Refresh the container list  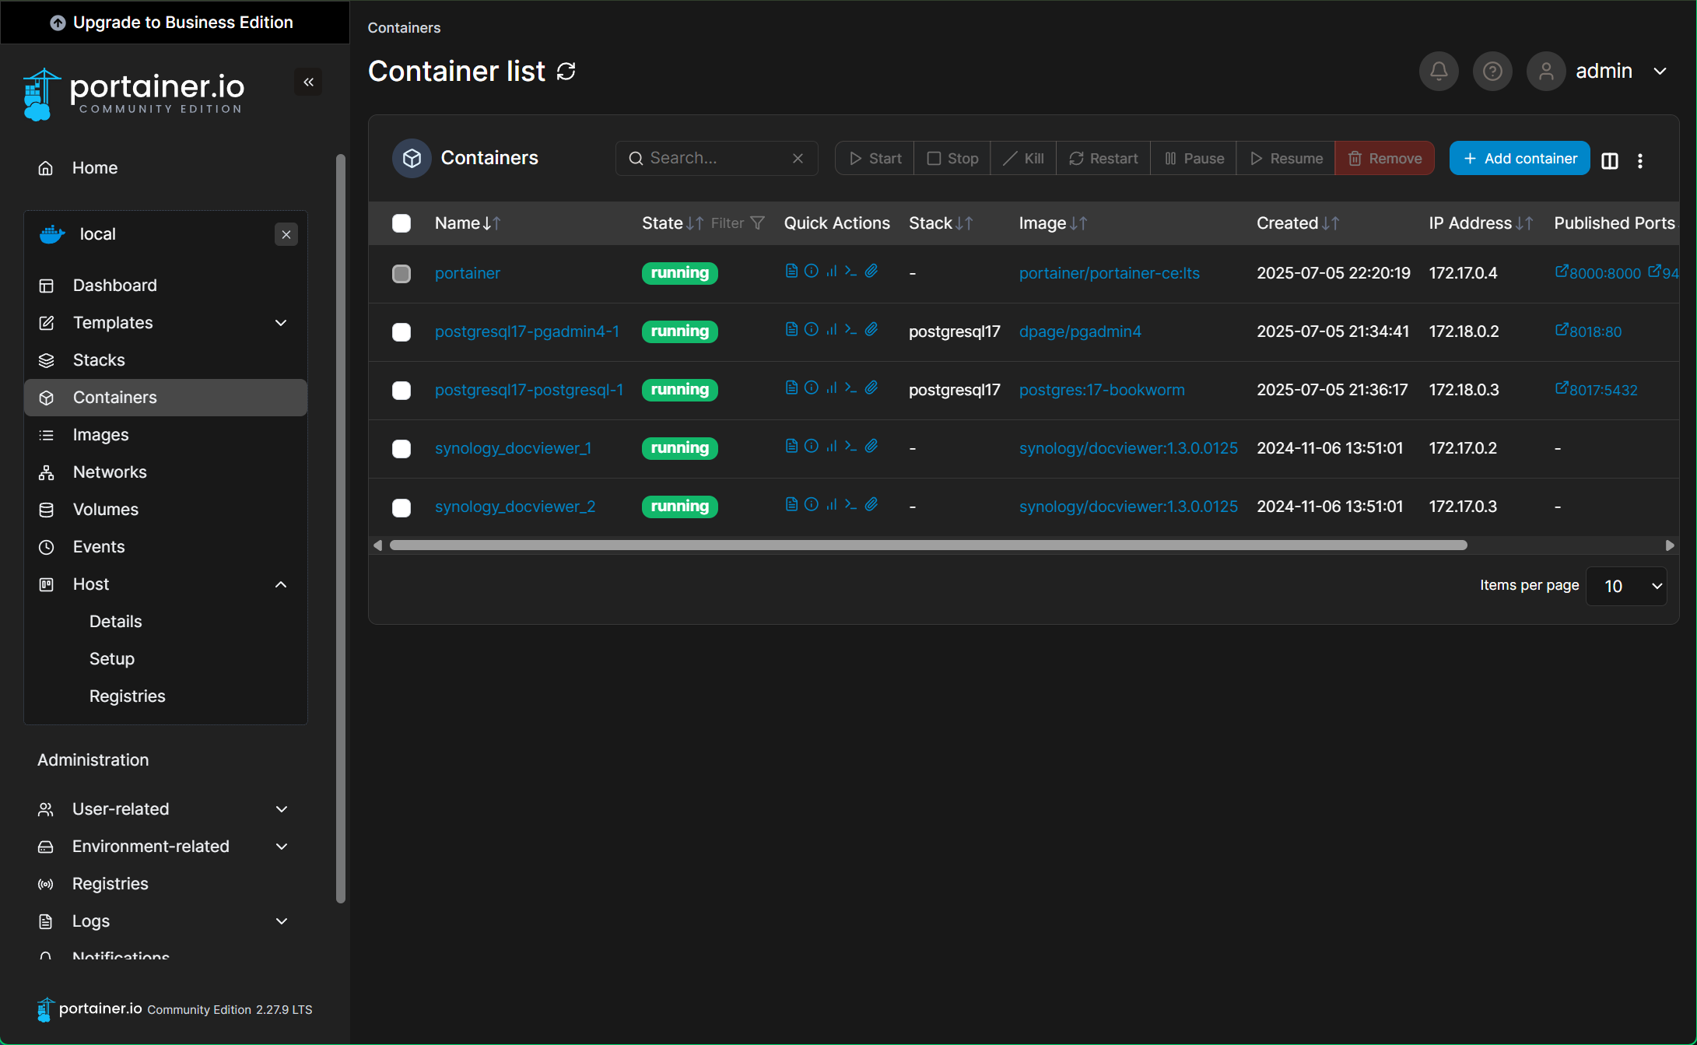point(566,72)
